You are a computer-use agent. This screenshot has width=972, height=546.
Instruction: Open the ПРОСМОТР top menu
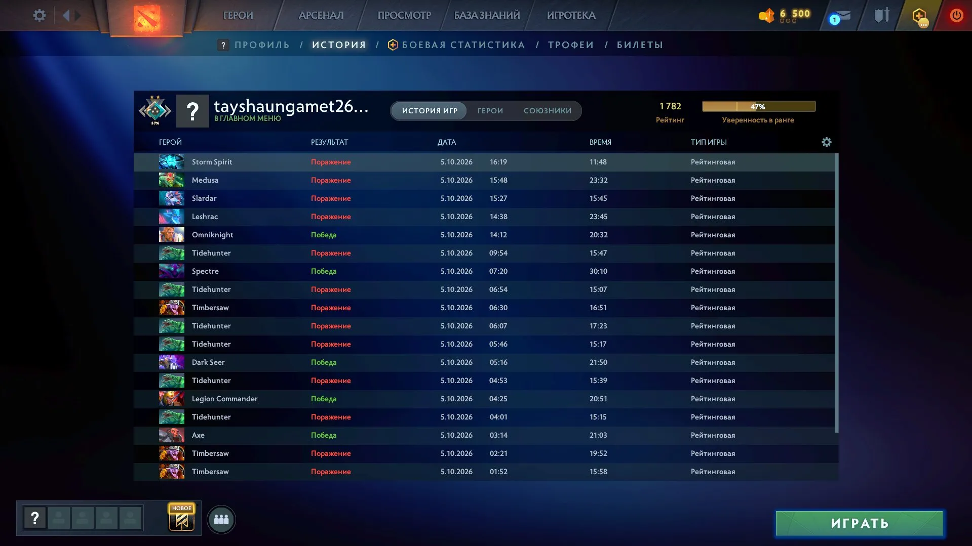click(404, 15)
